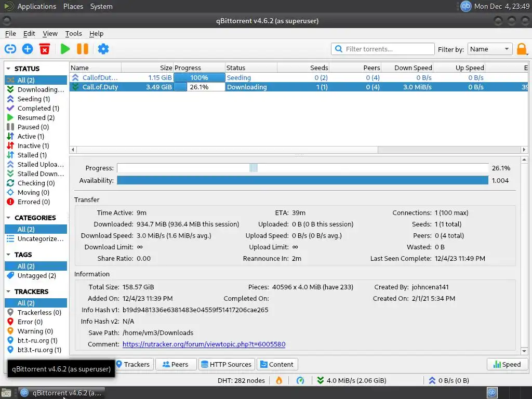532x399 pixels.
Task: Select Uncategorized category filter
Action: pos(36,238)
